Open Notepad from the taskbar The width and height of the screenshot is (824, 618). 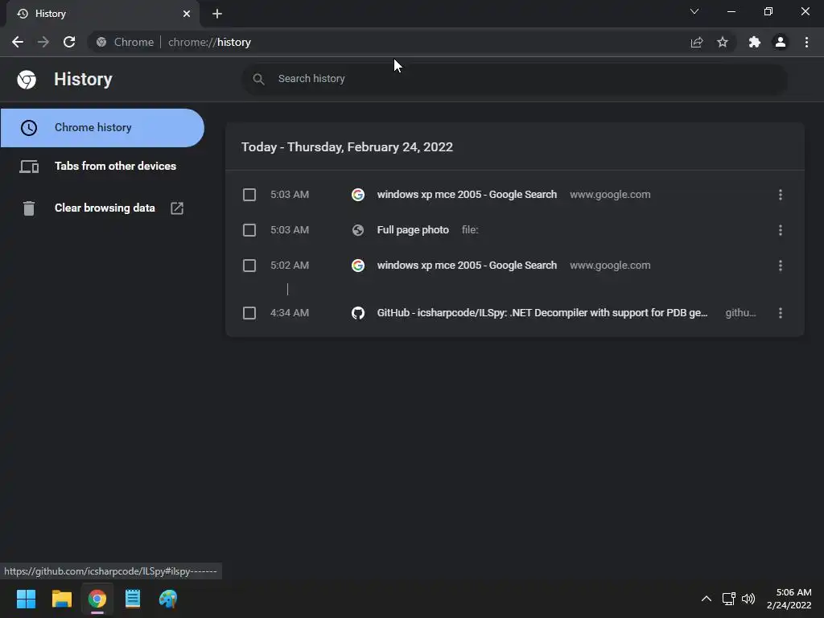click(x=133, y=599)
